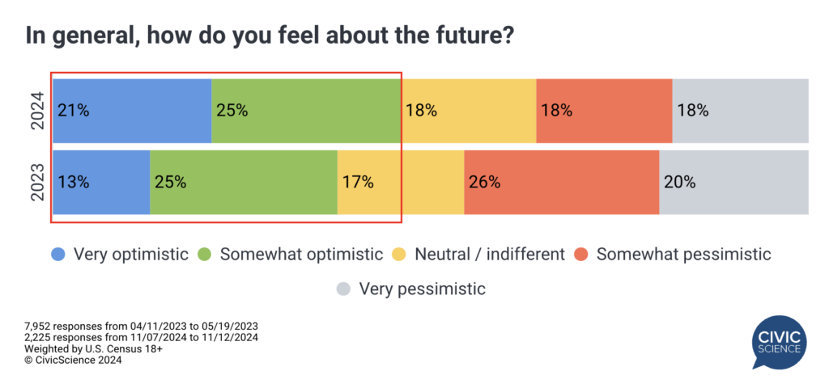Click the Very optimistic legend dot

point(57,255)
